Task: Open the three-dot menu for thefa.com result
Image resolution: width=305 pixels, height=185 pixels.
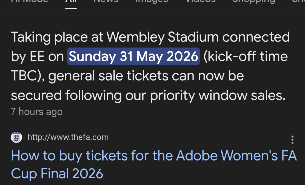Action: point(292,140)
